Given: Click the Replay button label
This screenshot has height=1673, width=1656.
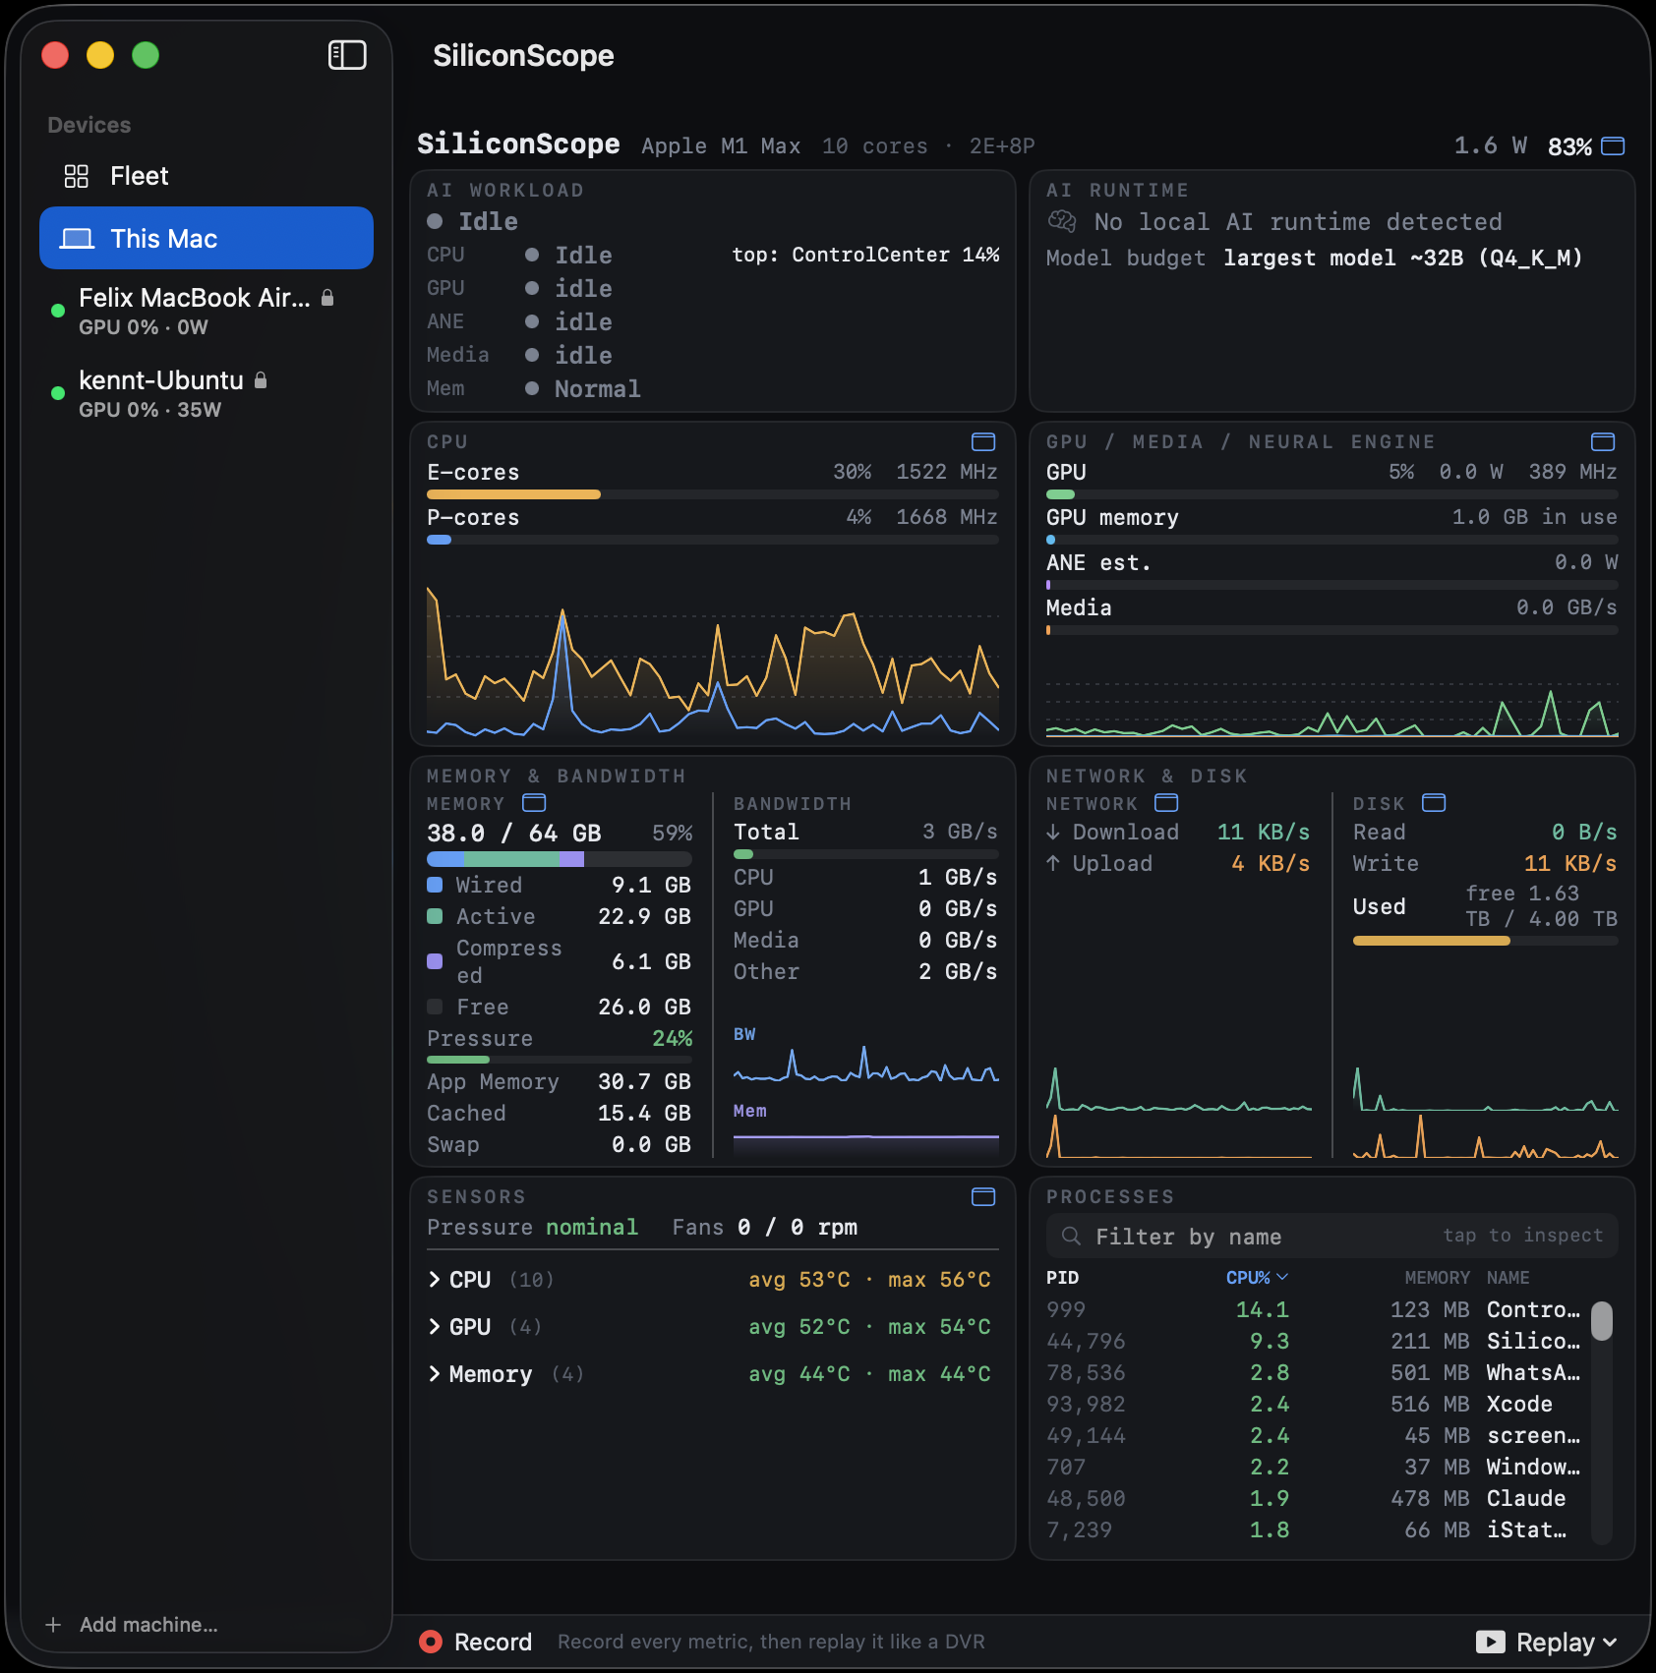Looking at the screenshot, I should pyautogui.click(x=1556, y=1642).
